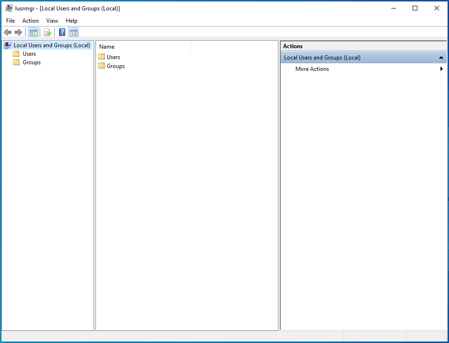Viewport: 449px width, 343px height.
Task: Click the More Actions link
Action: point(312,69)
